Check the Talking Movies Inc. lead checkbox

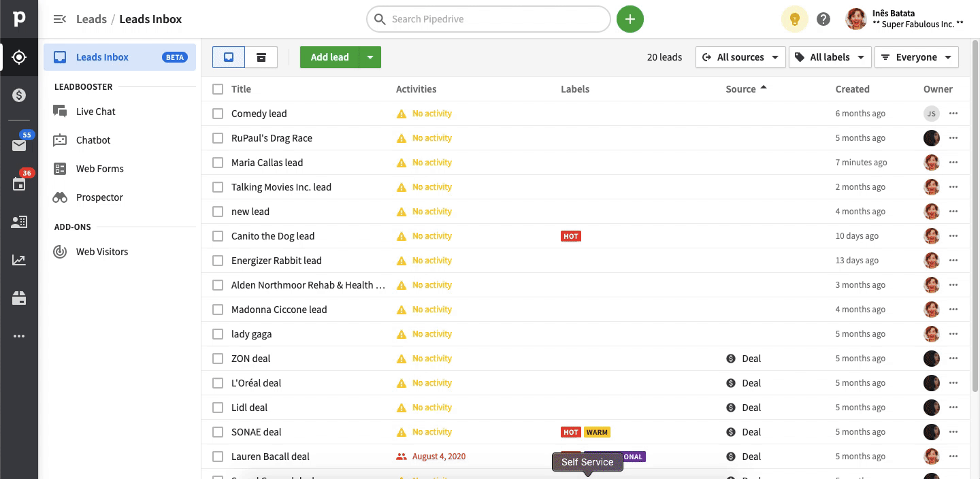218,187
